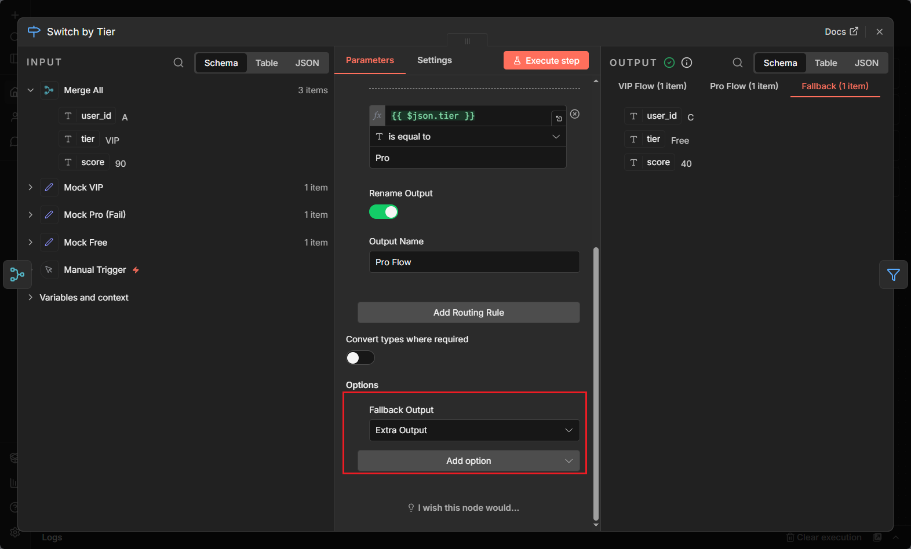Turn off the Rename Output toggle
The image size is (911, 549).
pyautogui.click(x=384, y=212)
